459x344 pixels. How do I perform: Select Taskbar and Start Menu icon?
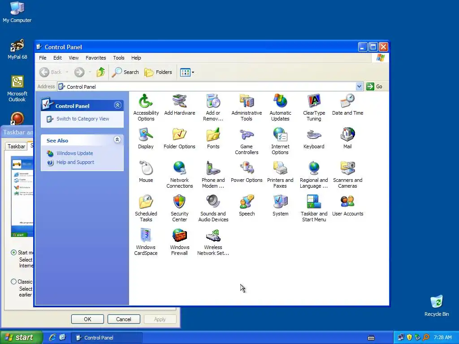tap(314, 208)
